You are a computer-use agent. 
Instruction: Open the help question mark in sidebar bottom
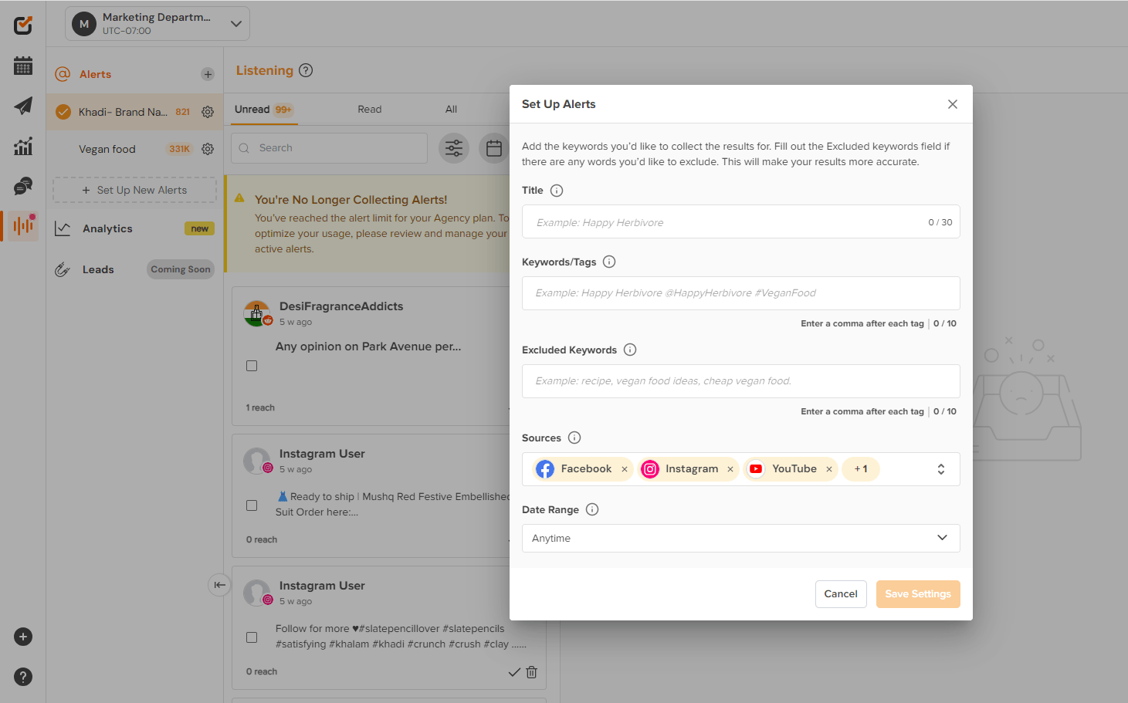(x=23, y=677)
